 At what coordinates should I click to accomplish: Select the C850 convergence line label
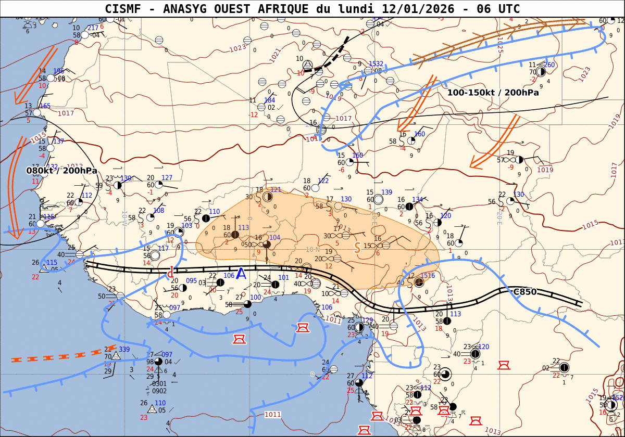click(524, 292)
